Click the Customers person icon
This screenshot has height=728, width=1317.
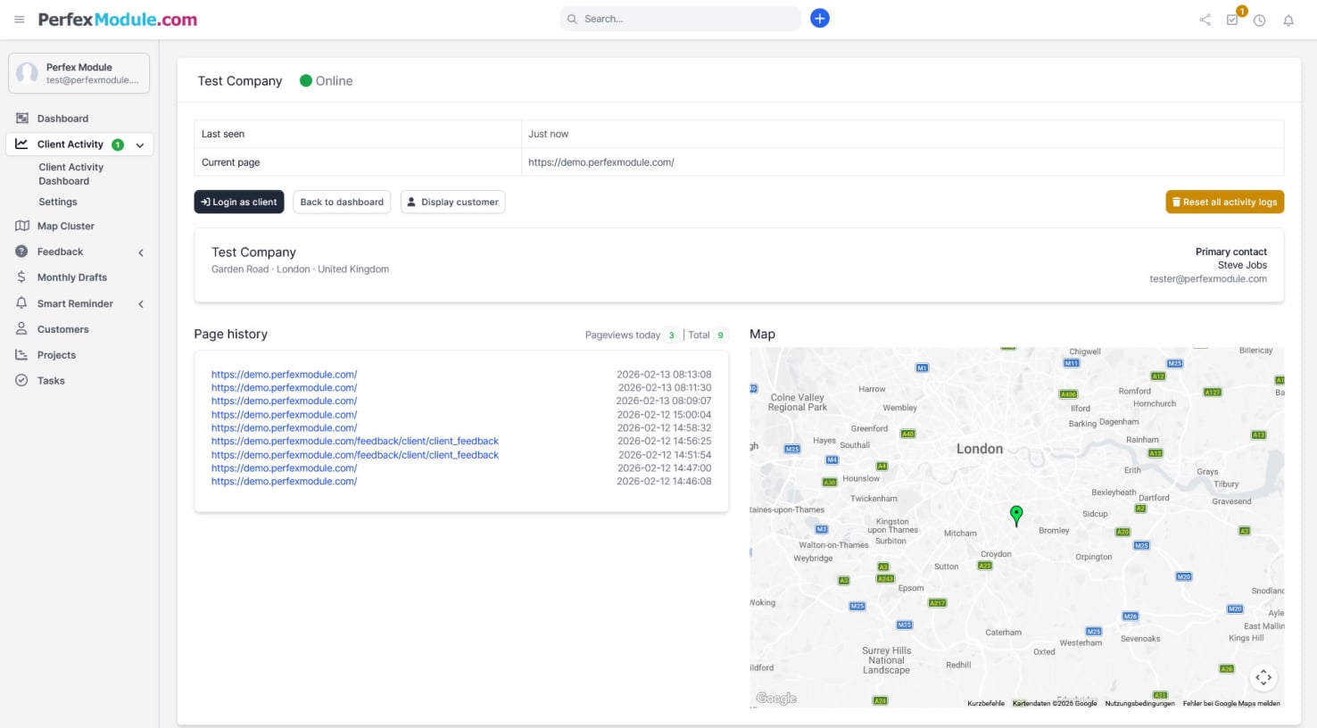pos(21,329)
